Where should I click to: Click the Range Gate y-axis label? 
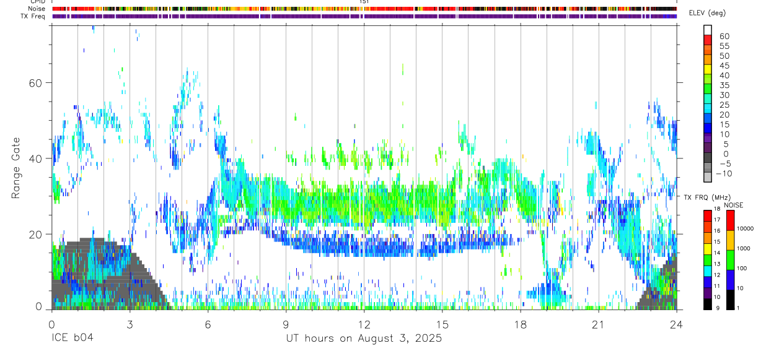[17, 168]
